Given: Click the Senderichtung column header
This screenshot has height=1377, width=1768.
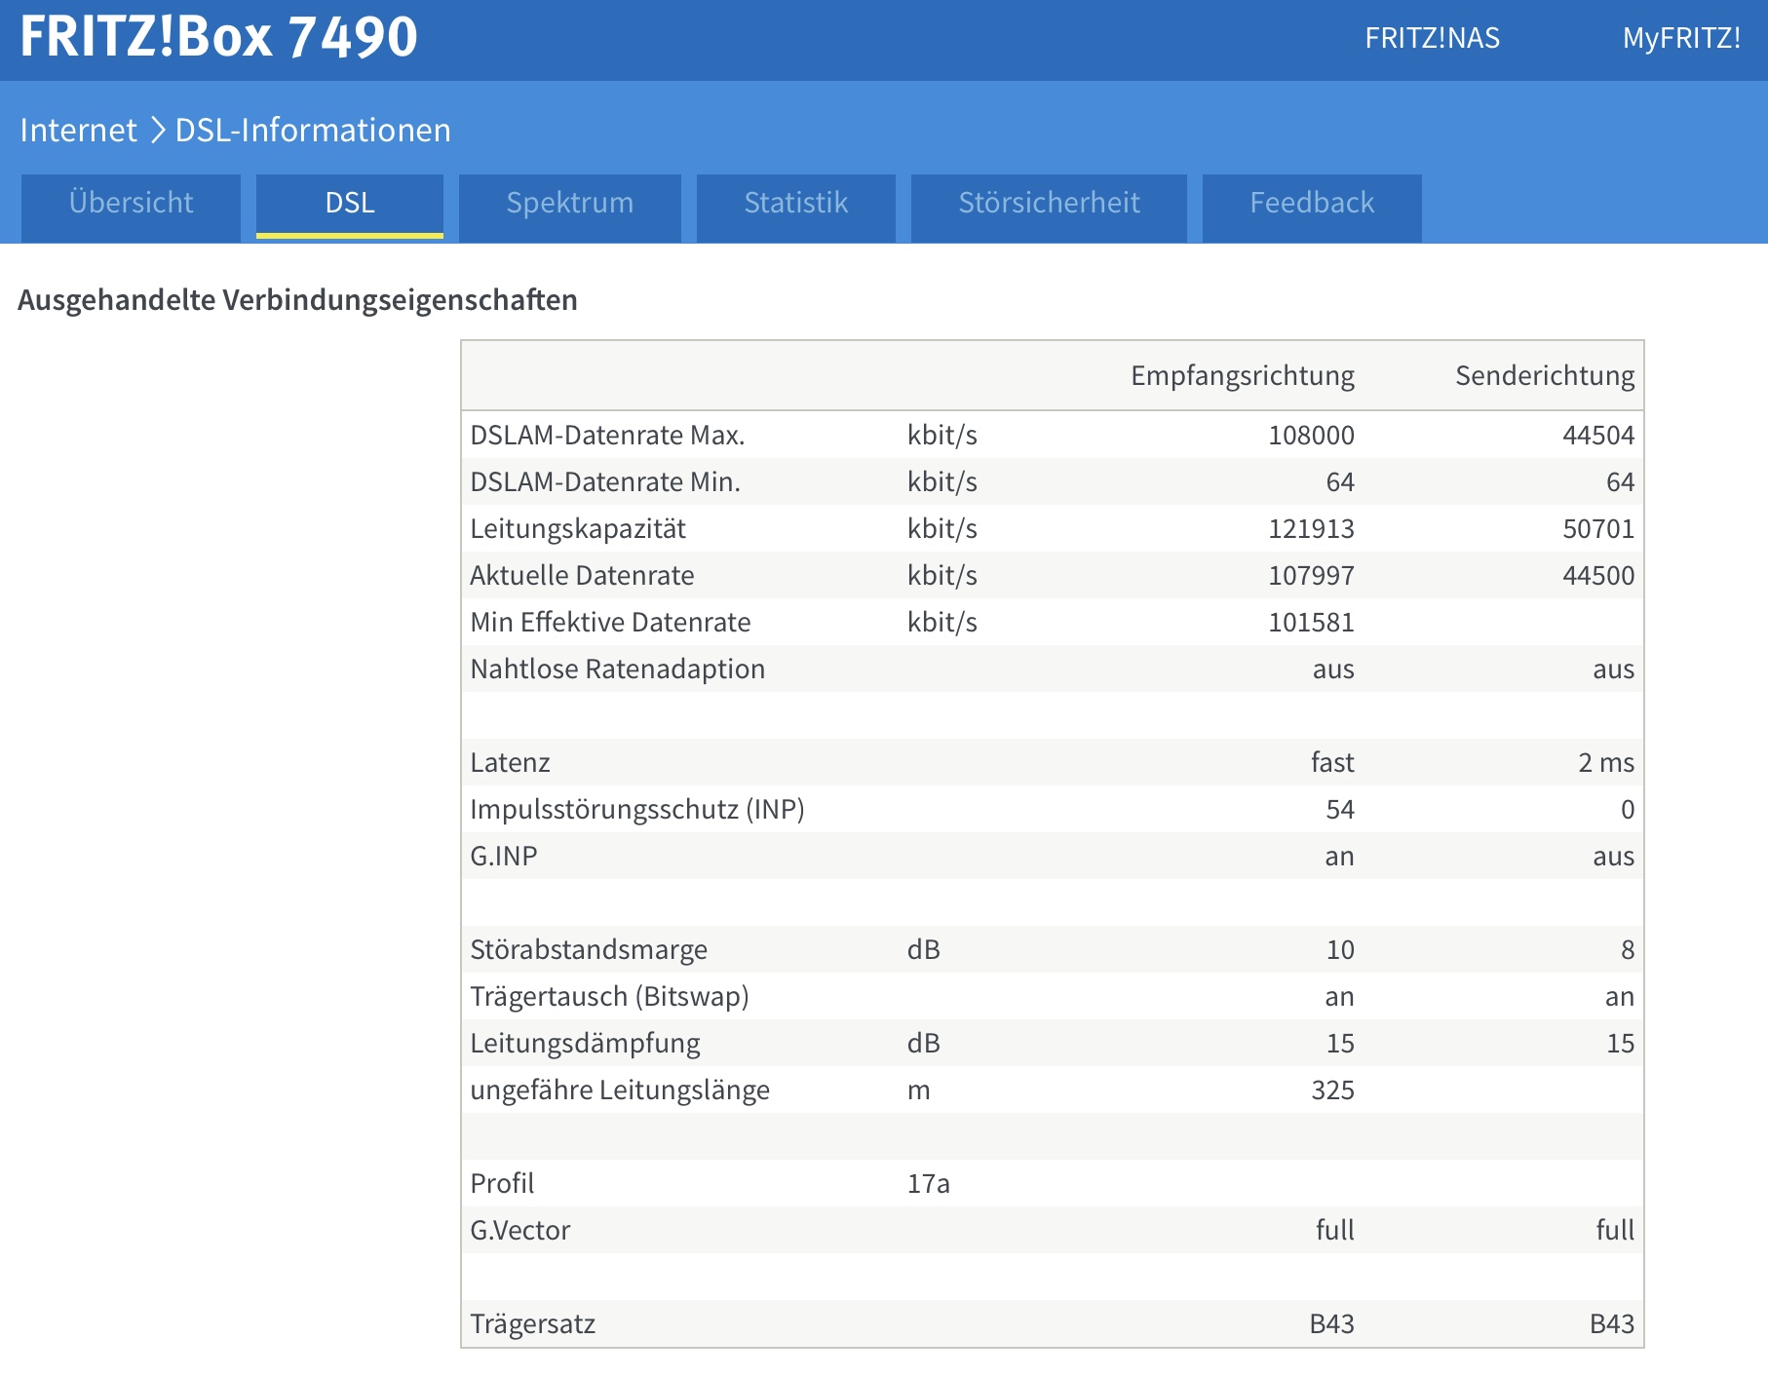Looking at the screenshot, I should click(1545, 376).
